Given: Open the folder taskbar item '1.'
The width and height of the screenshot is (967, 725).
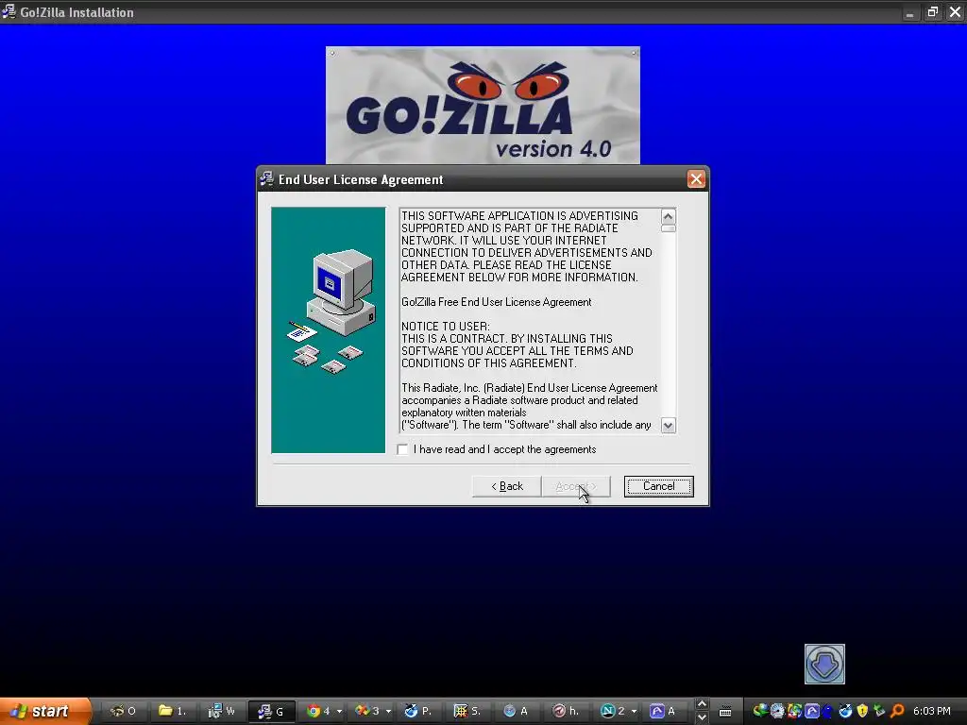Looking at the screenshot, I should [172, 711].
